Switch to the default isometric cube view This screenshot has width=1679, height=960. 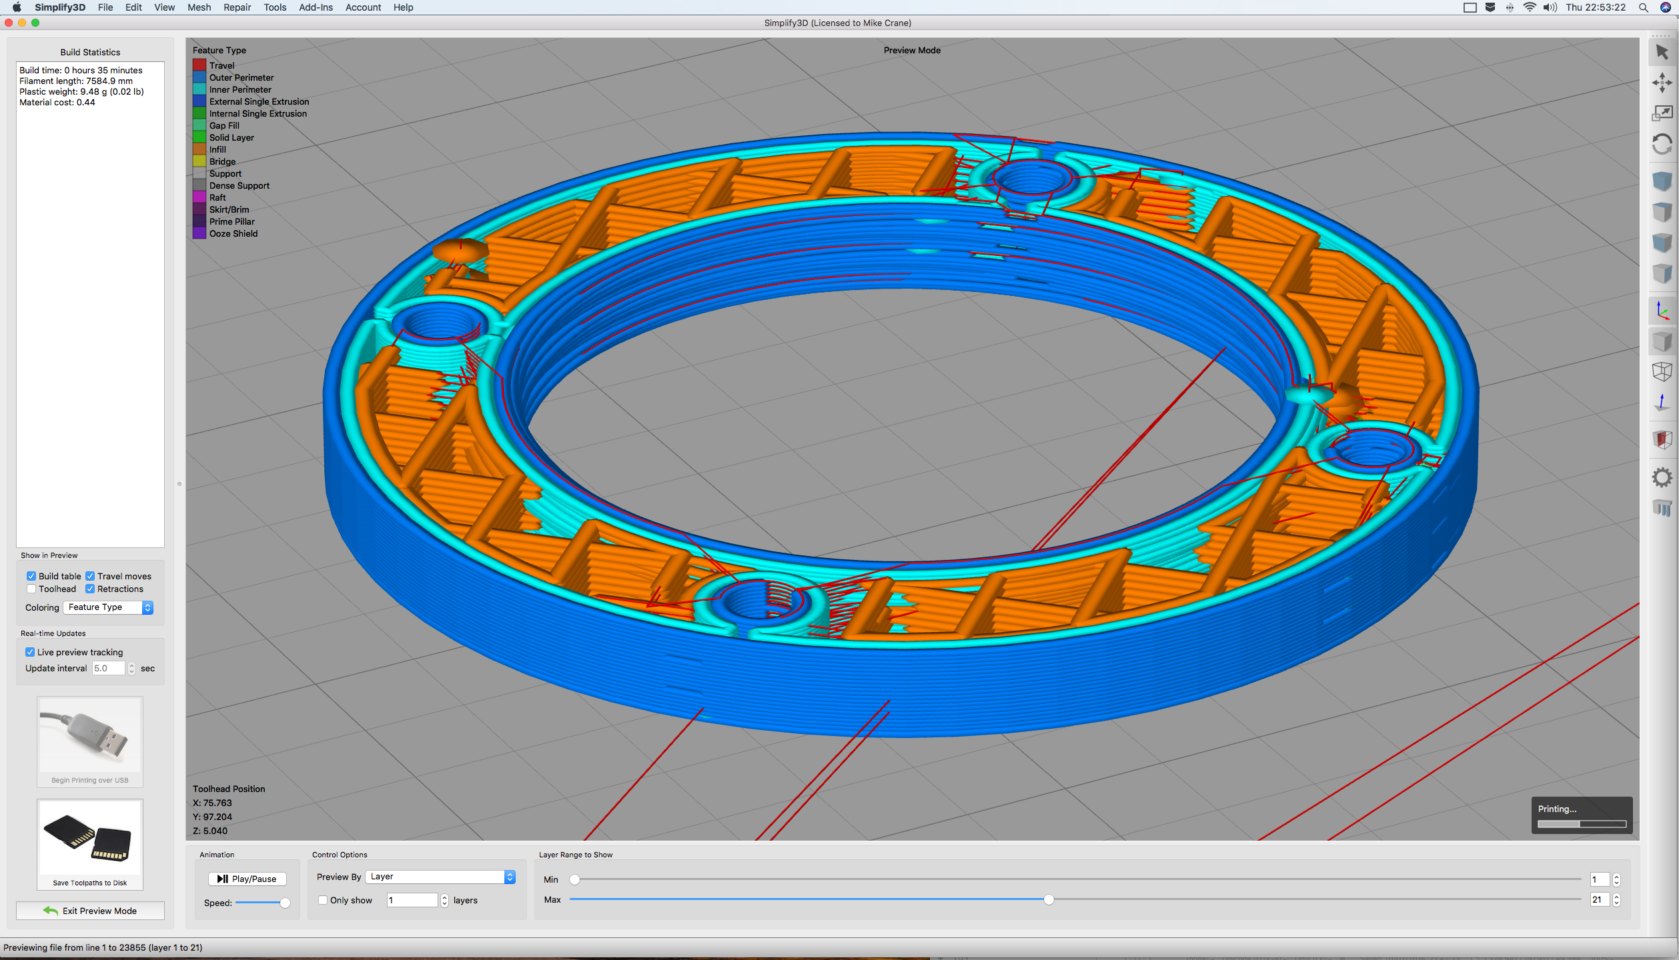tap(1662, 181)
